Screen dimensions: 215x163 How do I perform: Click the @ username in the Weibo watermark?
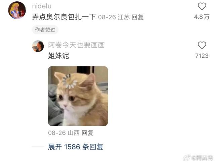(202, 158)
